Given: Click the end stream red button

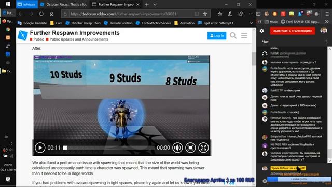Looking at the screenshot, I should click(x=292, y=31).
